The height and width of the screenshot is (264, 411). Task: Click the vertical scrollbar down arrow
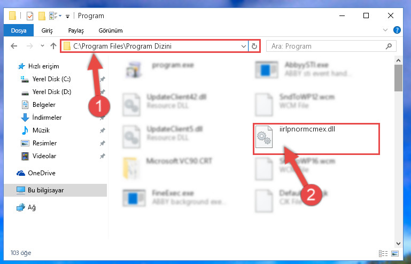point(398,244)
